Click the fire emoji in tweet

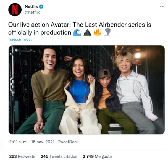(97, 33)
